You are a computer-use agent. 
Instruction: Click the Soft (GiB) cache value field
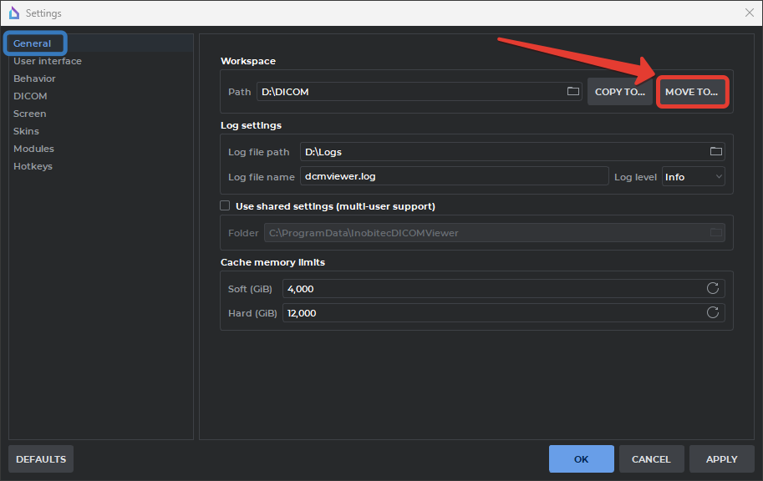pos(493,289)
